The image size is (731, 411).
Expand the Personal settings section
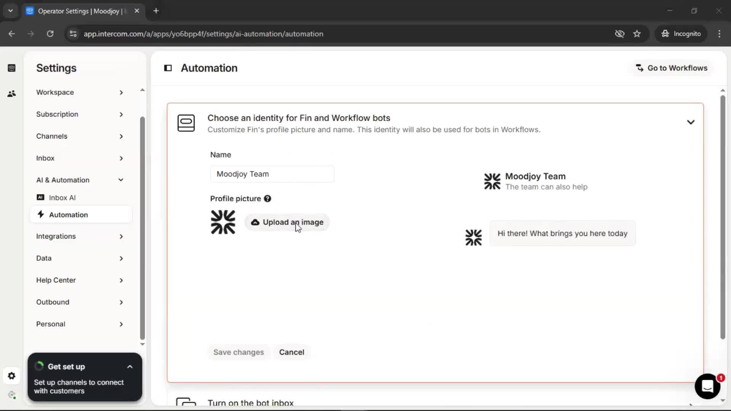tap(80, 324)
